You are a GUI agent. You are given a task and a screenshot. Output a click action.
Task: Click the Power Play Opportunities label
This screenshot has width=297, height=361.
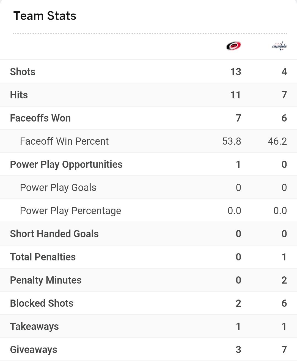pos(66,165)
